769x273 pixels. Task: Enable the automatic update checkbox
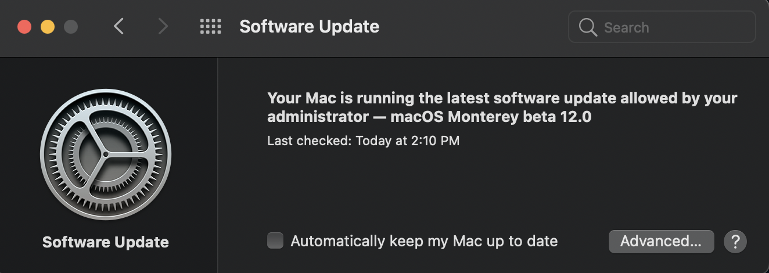[275, 240]
